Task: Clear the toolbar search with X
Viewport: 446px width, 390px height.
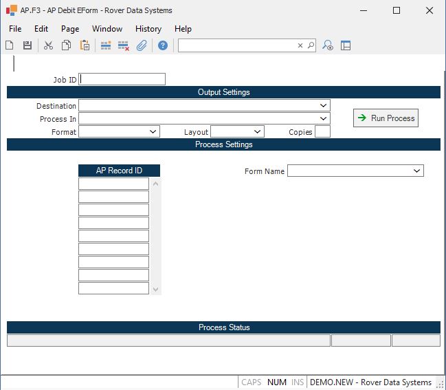Action: pos(300,45)
